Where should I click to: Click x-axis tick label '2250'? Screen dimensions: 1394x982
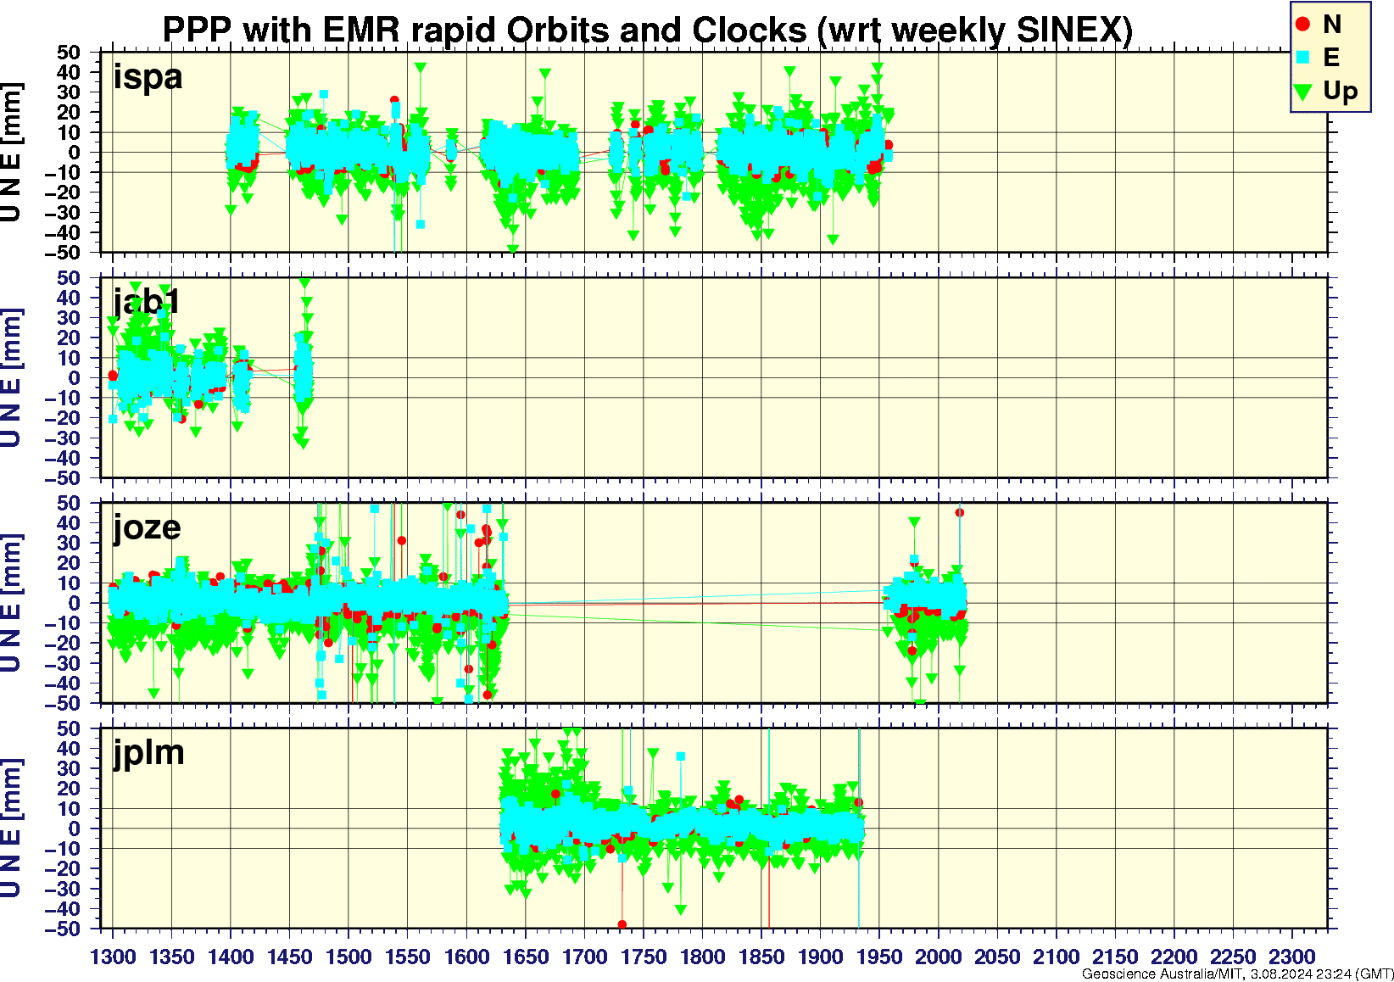click(x=1233, y=957)
